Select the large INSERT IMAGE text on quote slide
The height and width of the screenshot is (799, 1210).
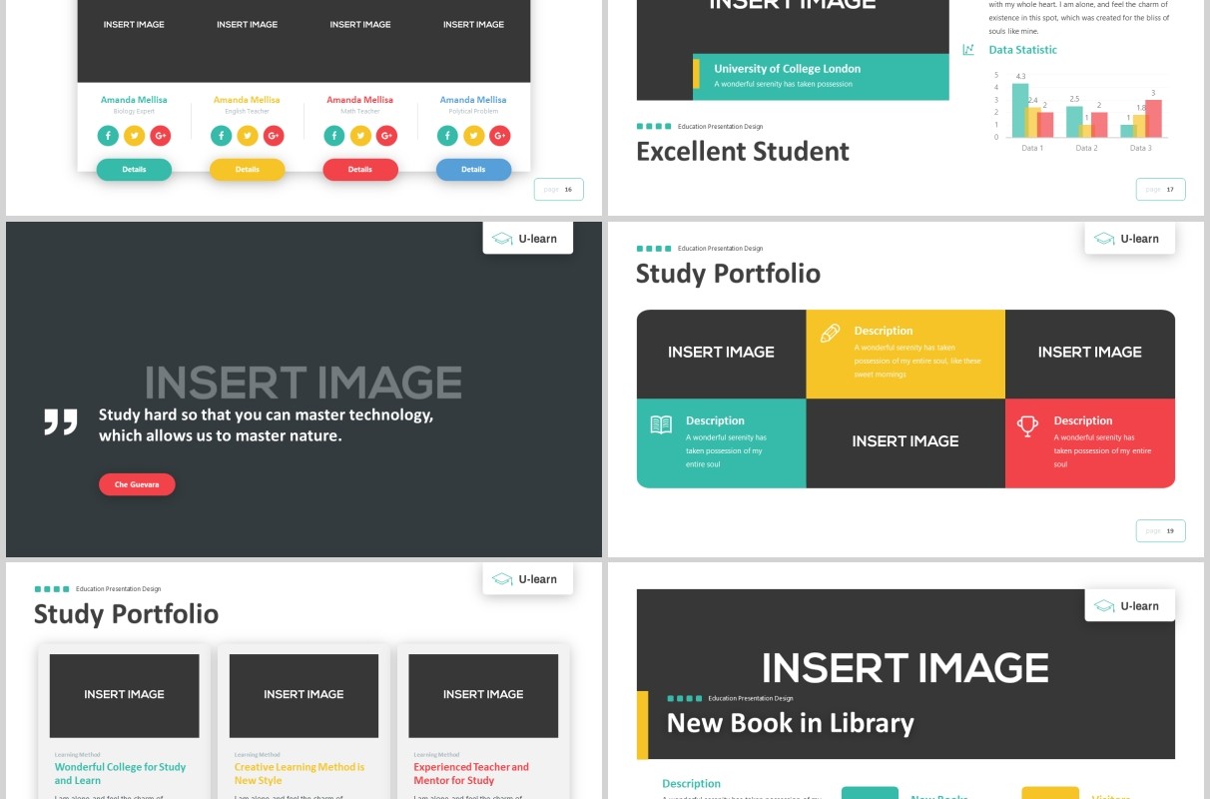point(303,384)
